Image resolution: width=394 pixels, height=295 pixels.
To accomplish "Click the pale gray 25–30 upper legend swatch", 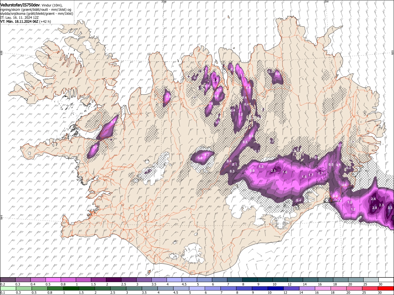I will (x=370, y=280).
